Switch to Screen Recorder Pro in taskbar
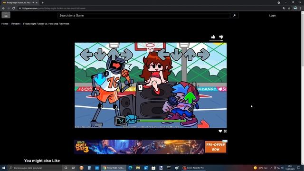This screenshot has width=304, height=171. pos(193,168)
